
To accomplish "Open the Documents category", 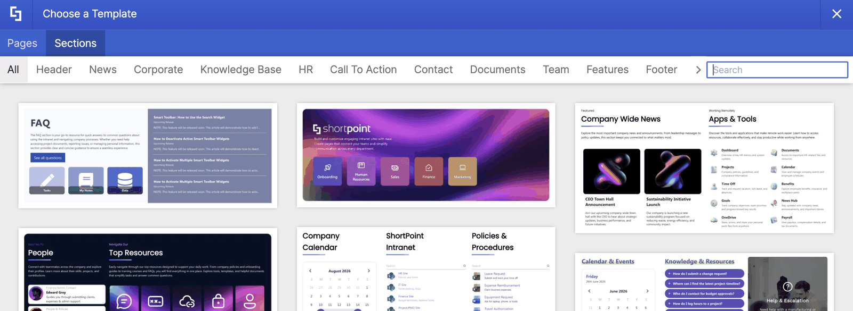I will (497, 70).
